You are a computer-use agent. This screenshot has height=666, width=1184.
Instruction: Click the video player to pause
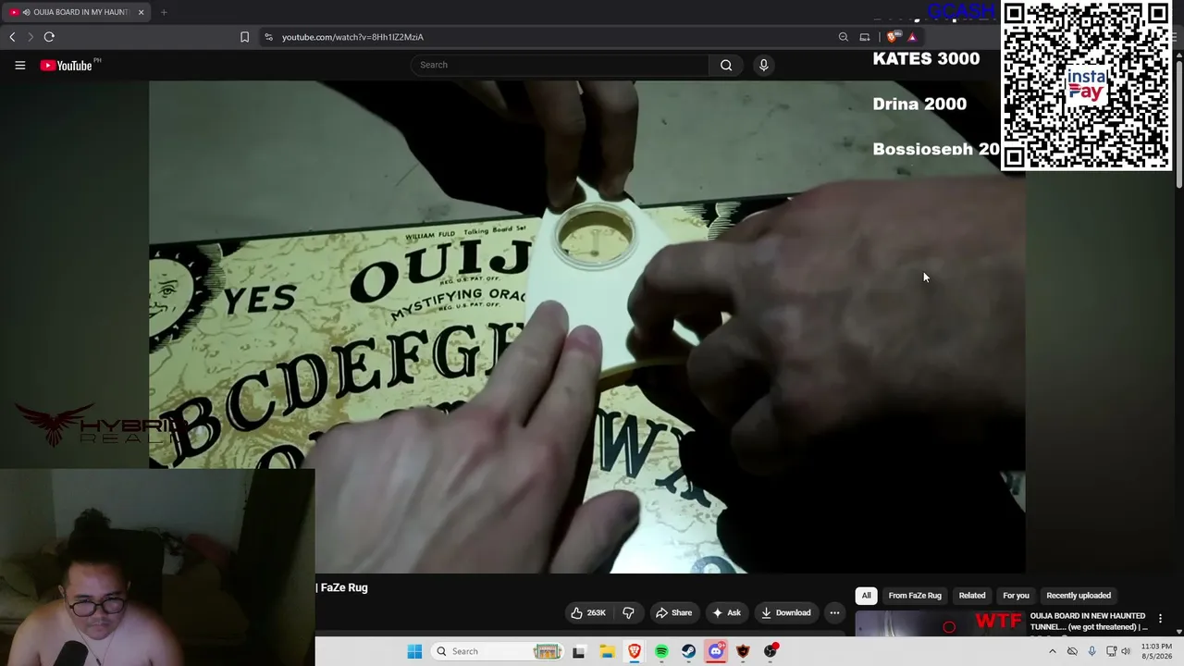[586, 327]
